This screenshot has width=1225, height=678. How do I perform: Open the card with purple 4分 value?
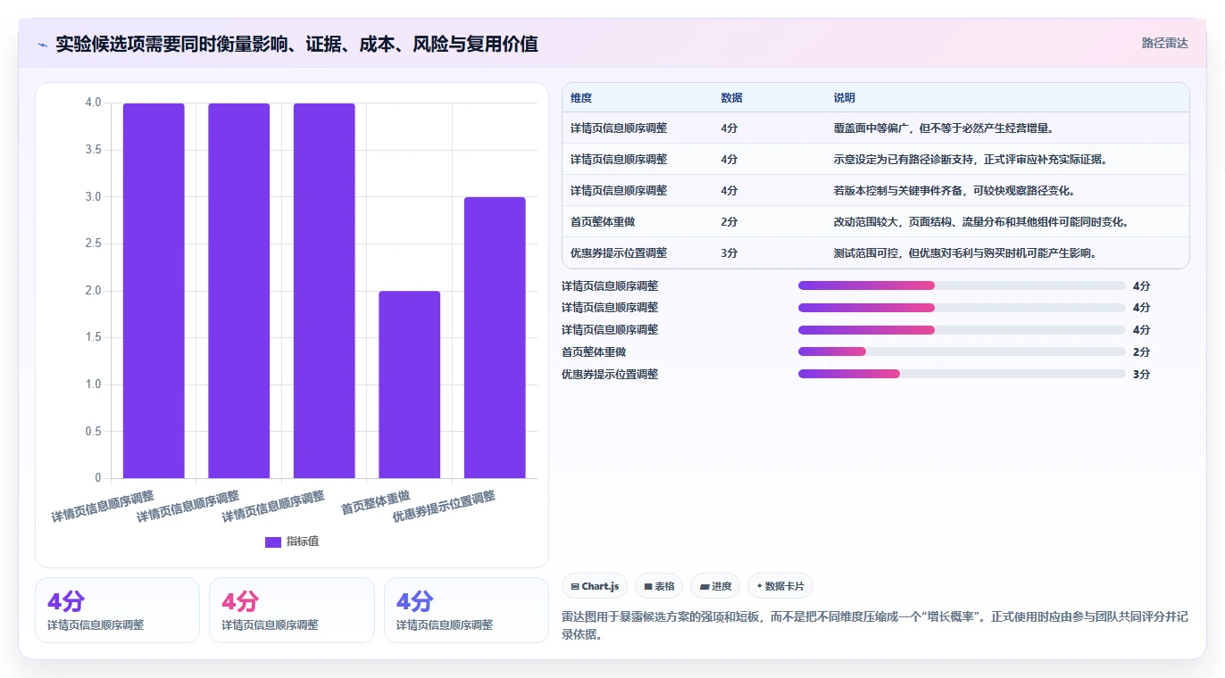pyautogui.click(x=117, y=610)
